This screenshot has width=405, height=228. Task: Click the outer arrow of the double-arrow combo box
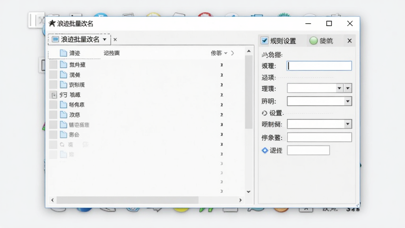(348, 88)
